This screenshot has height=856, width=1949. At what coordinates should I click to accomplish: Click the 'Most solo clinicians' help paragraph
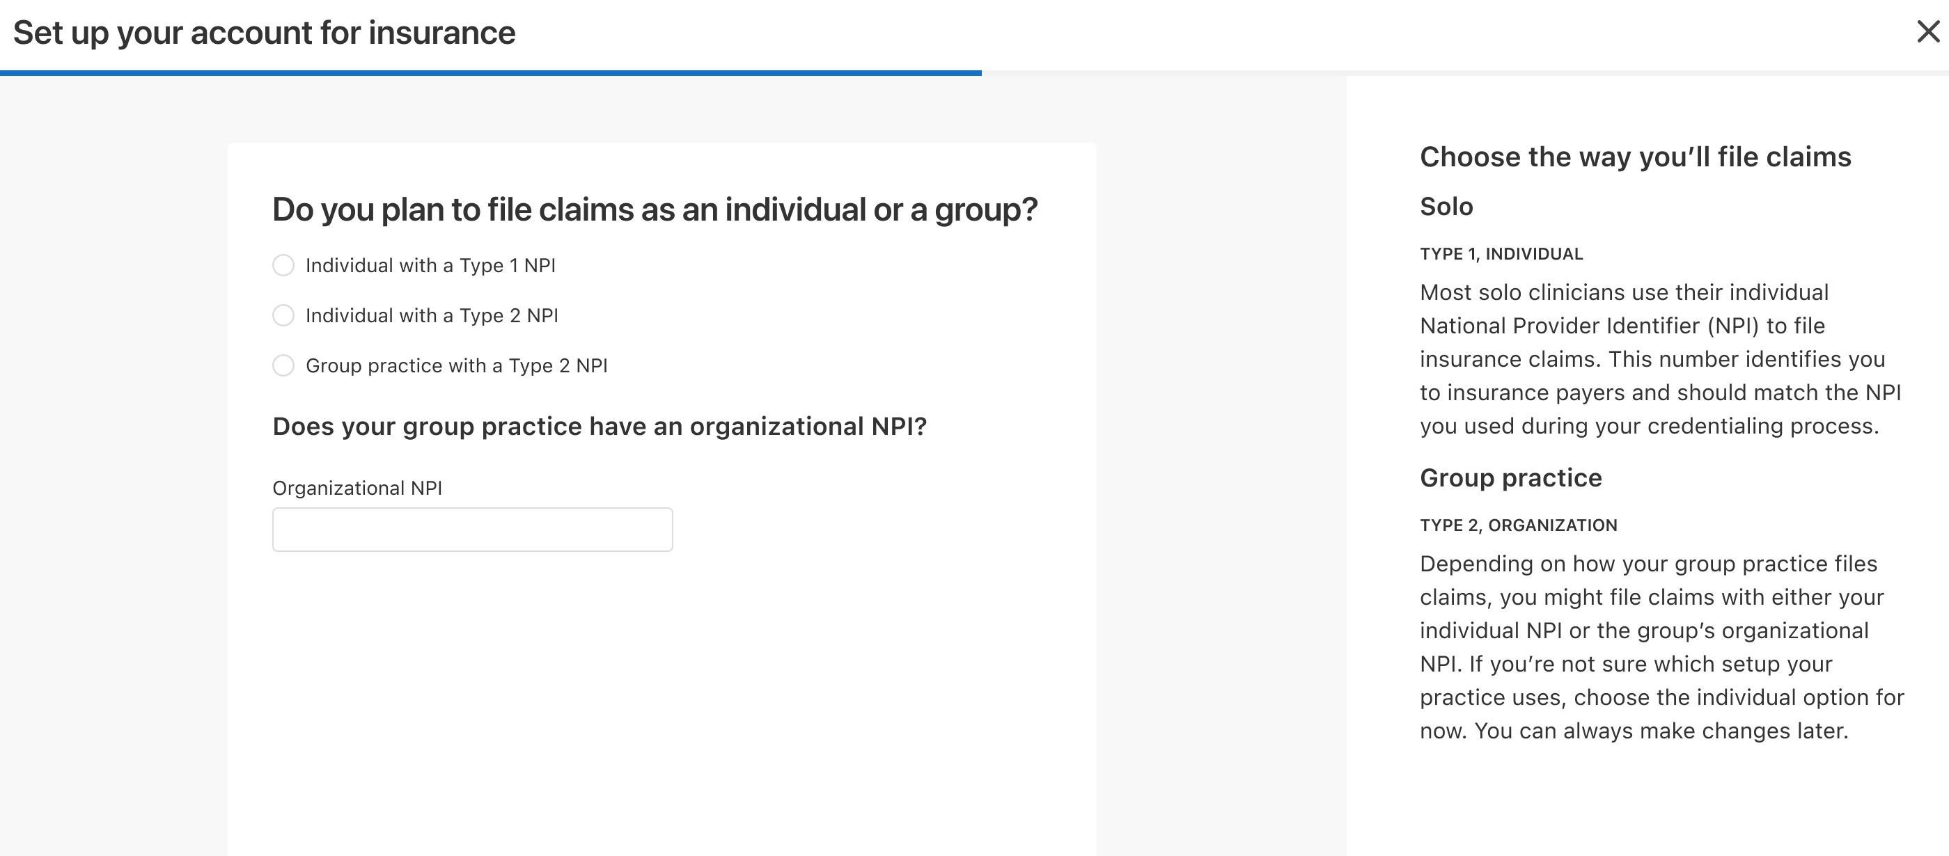1660,359
